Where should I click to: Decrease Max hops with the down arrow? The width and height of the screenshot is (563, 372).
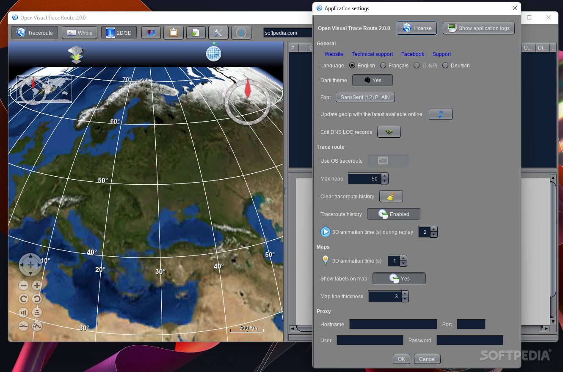(x=384, y=181)
